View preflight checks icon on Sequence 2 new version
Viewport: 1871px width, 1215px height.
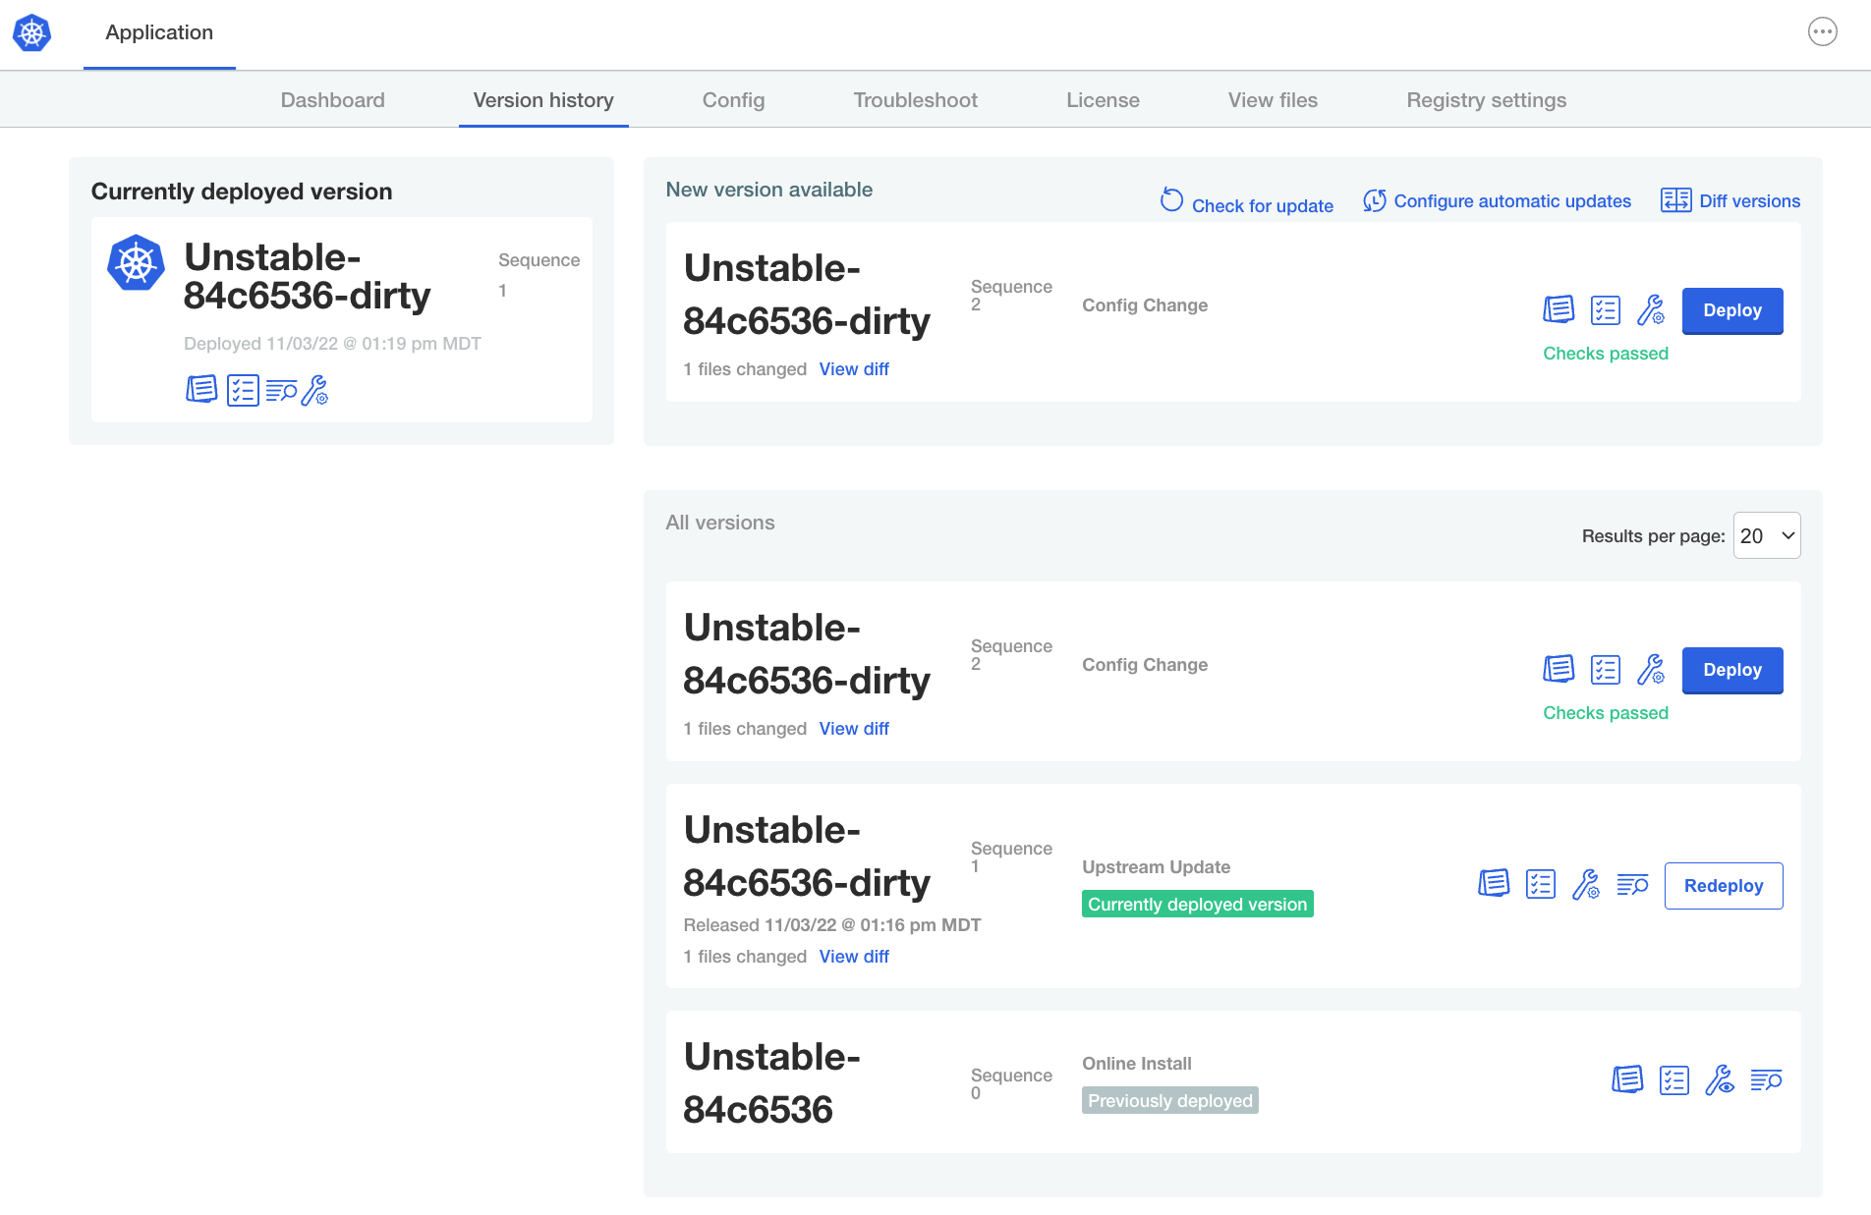point(1606,309)
